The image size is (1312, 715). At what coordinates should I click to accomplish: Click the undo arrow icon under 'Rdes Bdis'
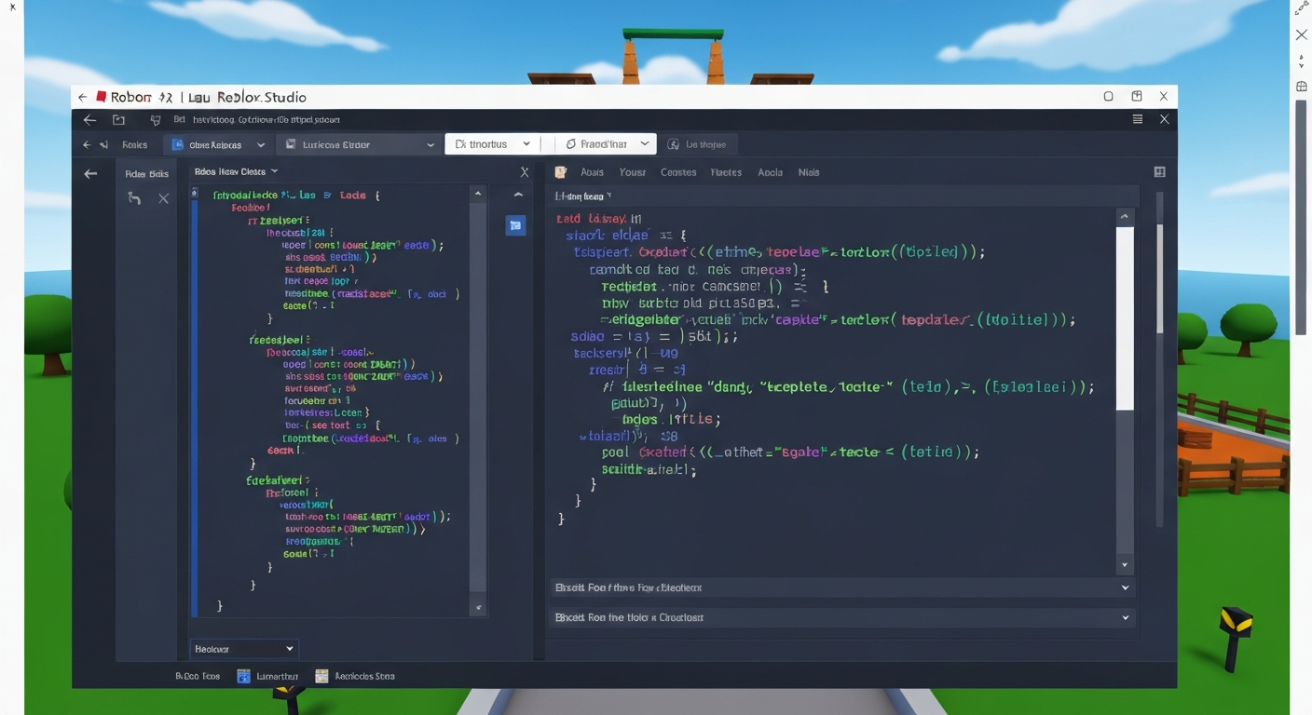click(134, 198)
